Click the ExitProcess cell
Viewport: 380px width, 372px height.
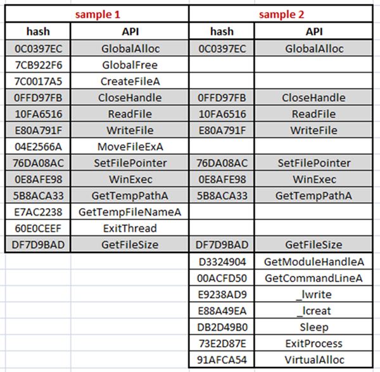click(314, 344)
